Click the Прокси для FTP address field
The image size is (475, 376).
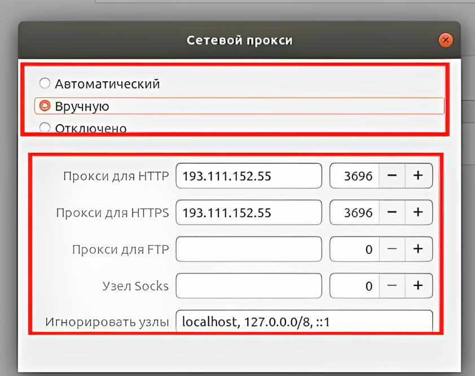pos(249,249)
